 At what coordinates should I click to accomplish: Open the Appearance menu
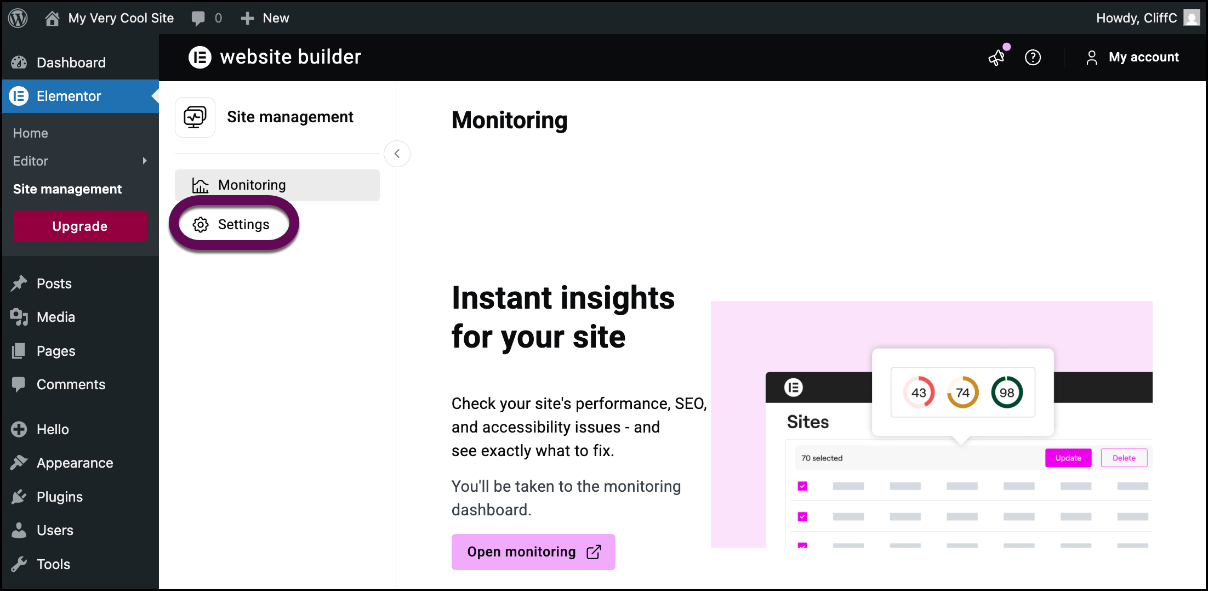[75, 463]
